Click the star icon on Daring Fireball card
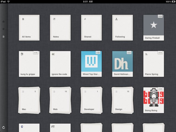Image resolution: width=176 pixels, height=132 pixels. click(x=153, y=25)
